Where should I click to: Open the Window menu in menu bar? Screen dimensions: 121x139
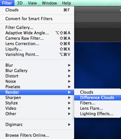pyautogui.click(x=49, y=3)
